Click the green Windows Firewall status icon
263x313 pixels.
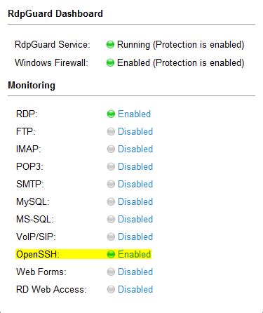(x=110, y=62)
